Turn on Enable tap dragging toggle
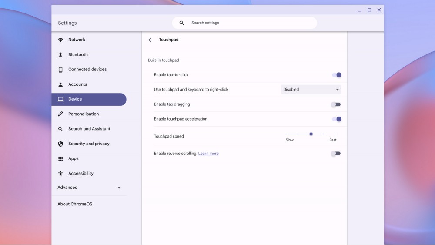The height and width of the screenshot is (245, 435). click(x=336, y=104)
